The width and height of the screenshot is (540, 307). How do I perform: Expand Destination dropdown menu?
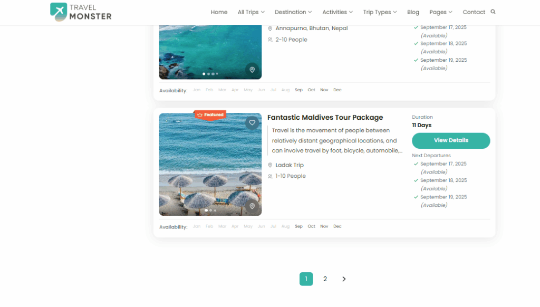tap(293, 12)
